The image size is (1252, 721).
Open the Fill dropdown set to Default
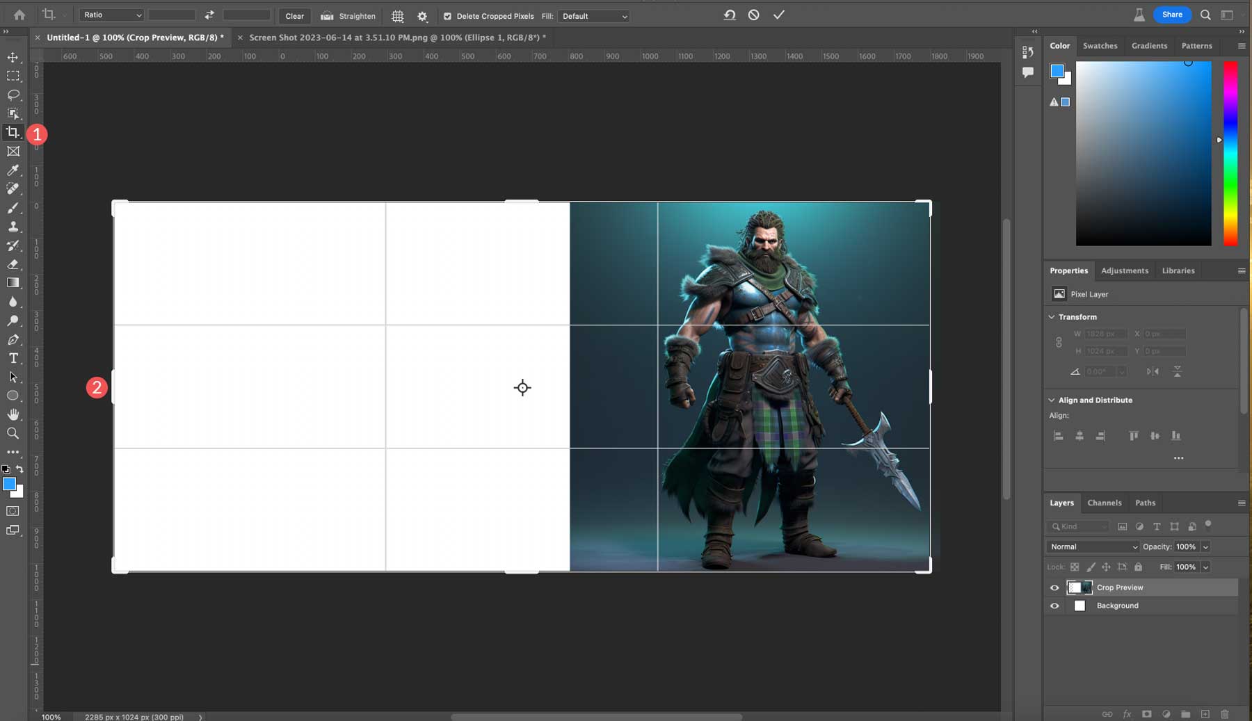[593, 15]
